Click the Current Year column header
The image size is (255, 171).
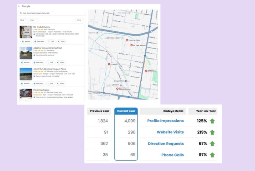[x=126, y=111]
